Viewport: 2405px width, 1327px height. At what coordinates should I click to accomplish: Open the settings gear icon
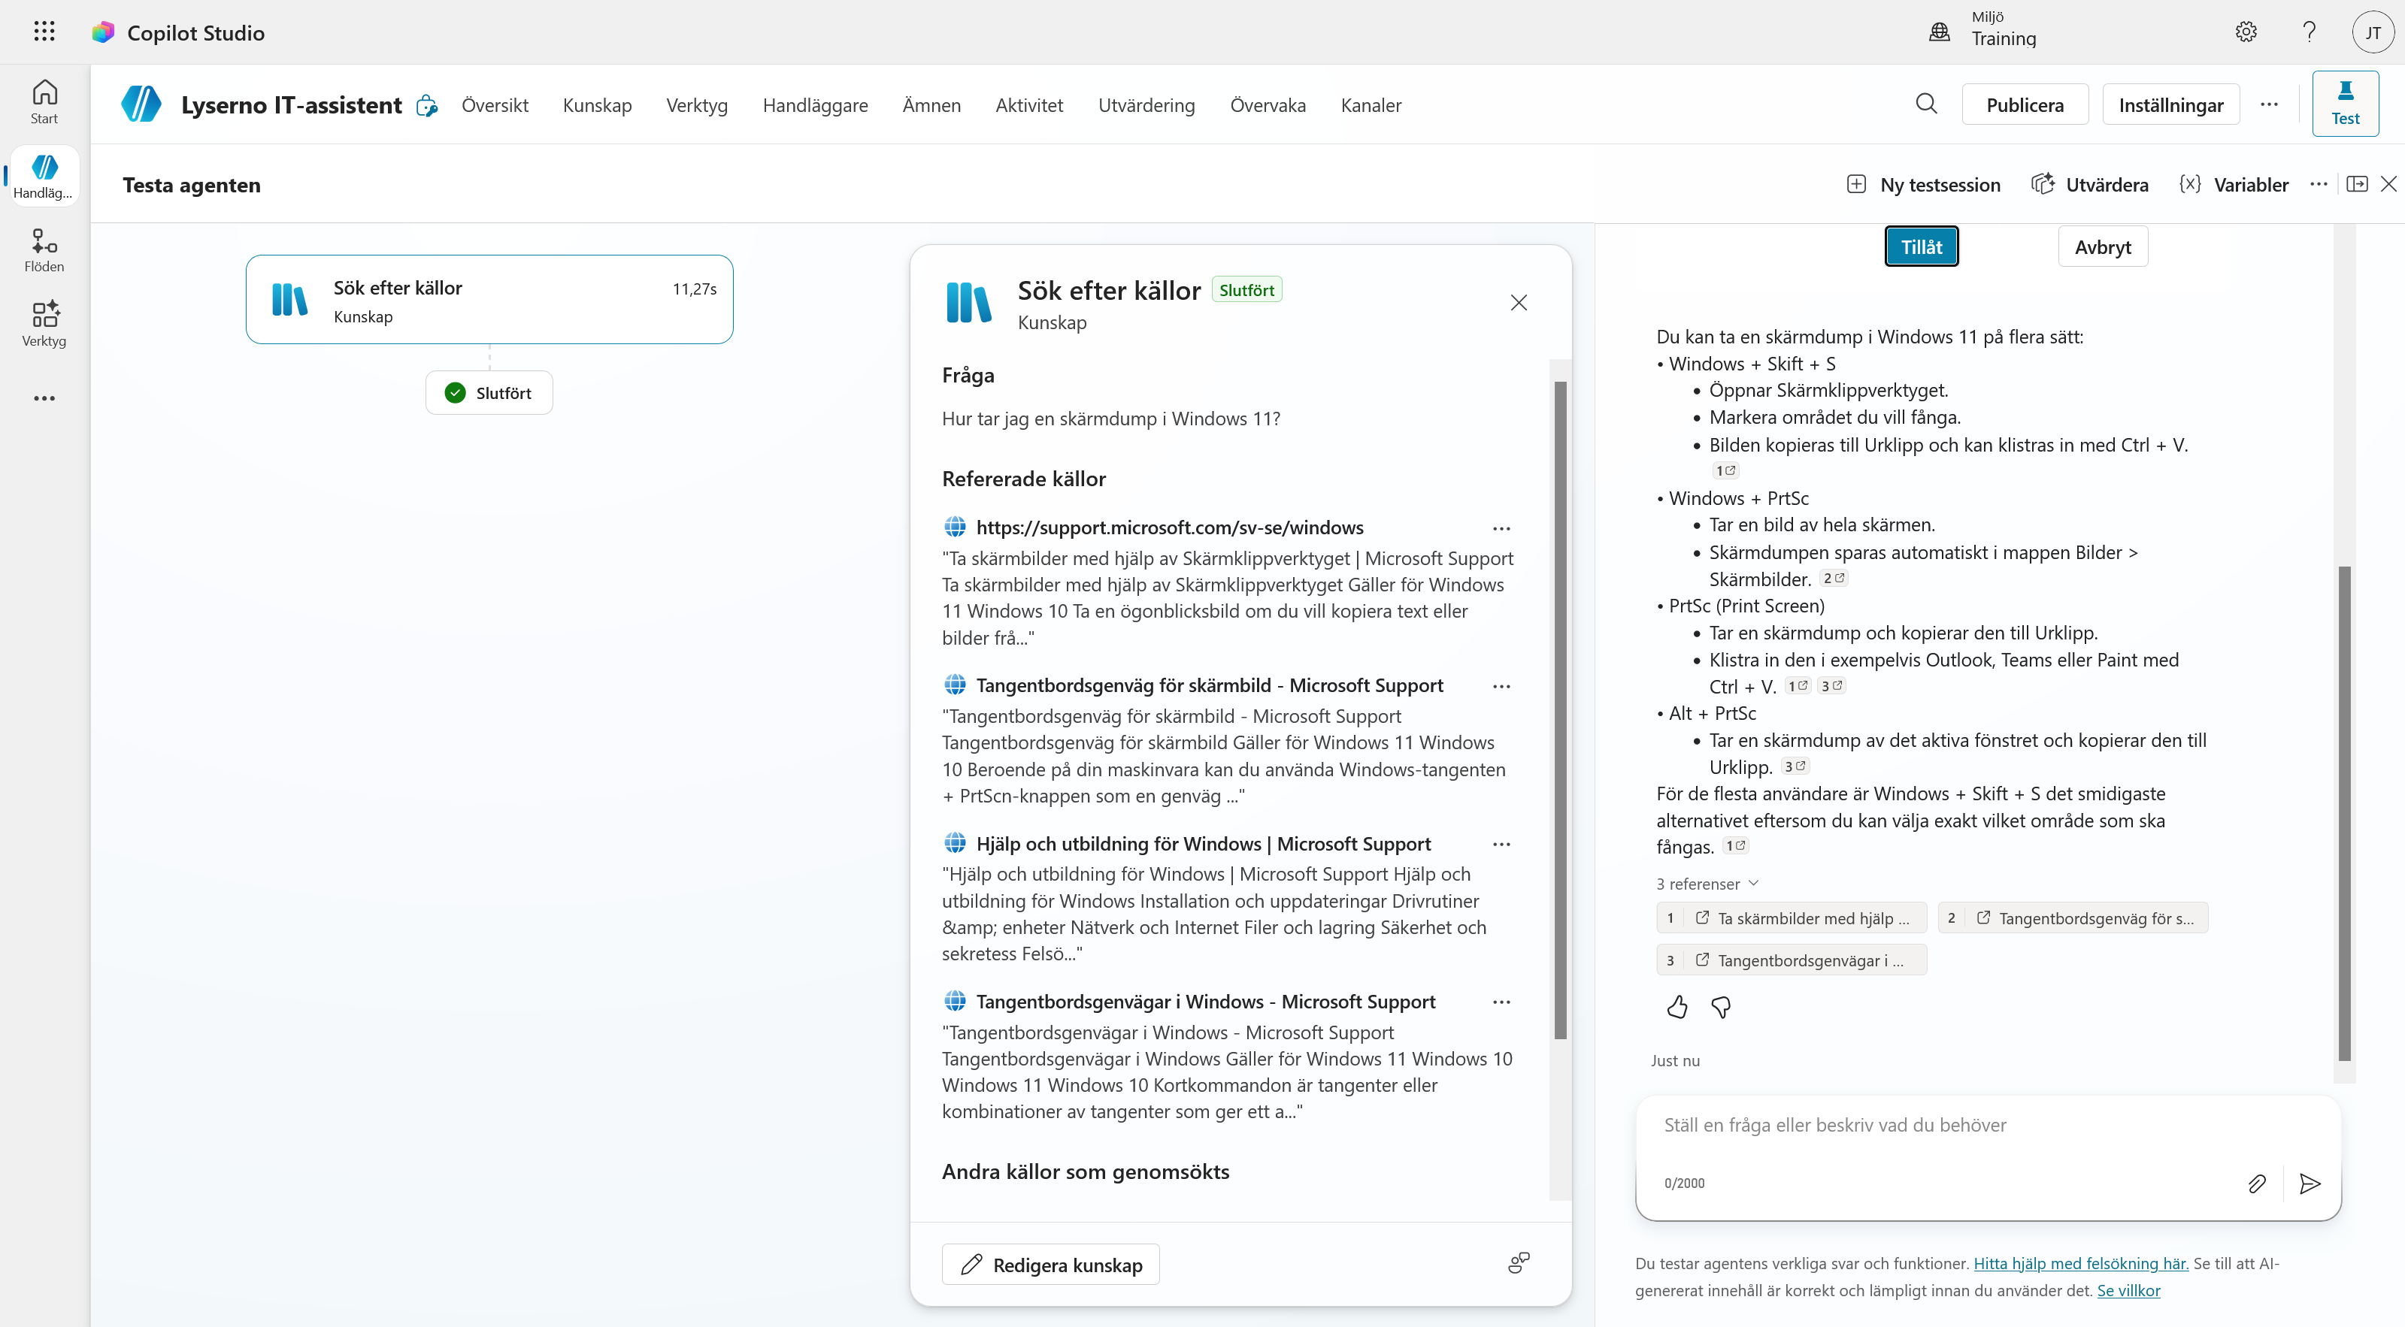(2246, 32)
